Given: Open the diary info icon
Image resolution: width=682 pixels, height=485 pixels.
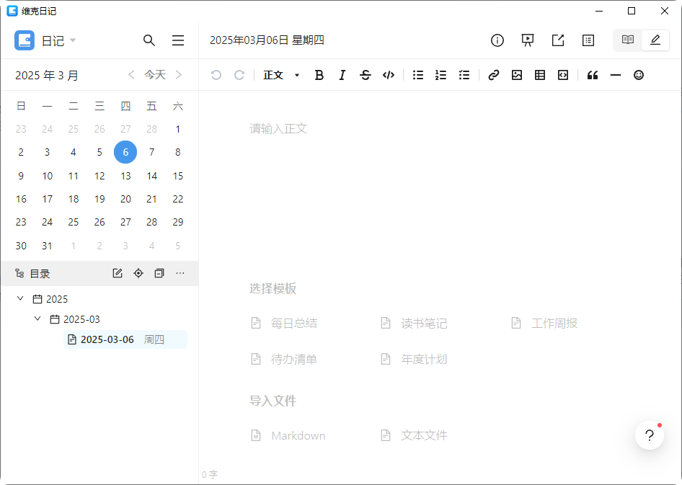Looking at the screenshot, I should tap(497, 40).
